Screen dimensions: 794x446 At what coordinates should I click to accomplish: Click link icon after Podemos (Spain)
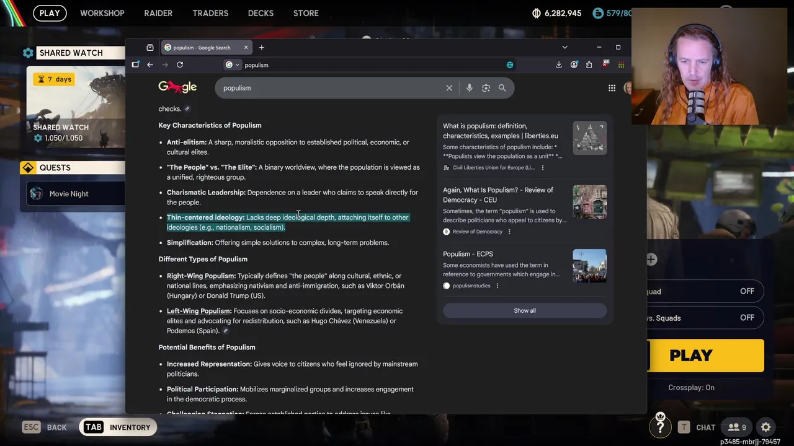[225, 331]
